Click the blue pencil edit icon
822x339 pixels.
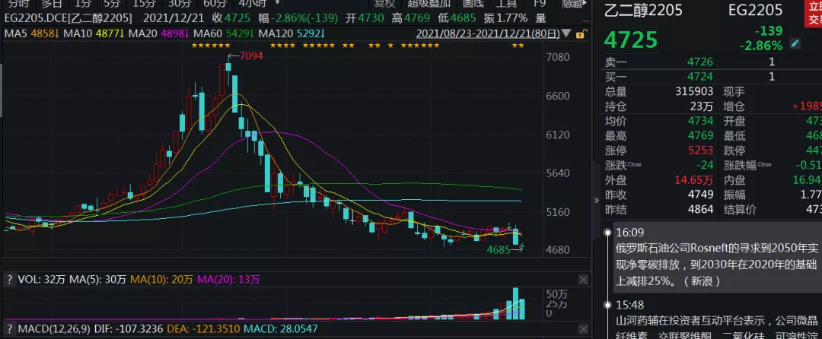click(795, 43)
